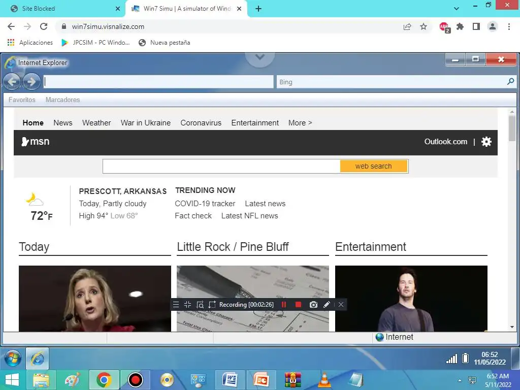The height and width of the screenshot is (390, 520).
Task: Open Chrome three-dot menu
Action: click(509, 26)
